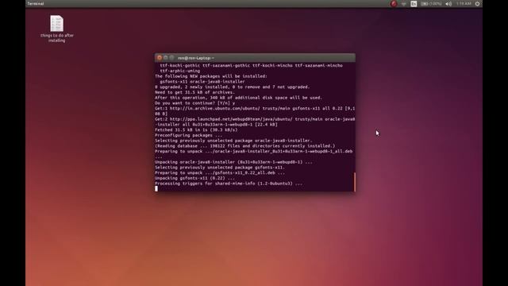This screenshot has height=286, width=508.
Task: Click '0 upgraded, 2 newly installed' line
Action: [233, 87]
